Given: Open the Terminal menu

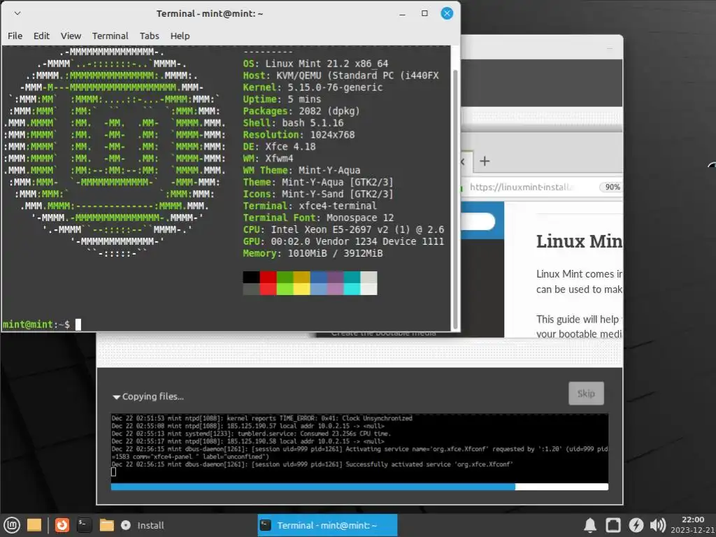Looking at the screenshot, I should click(x=110, y=36).
